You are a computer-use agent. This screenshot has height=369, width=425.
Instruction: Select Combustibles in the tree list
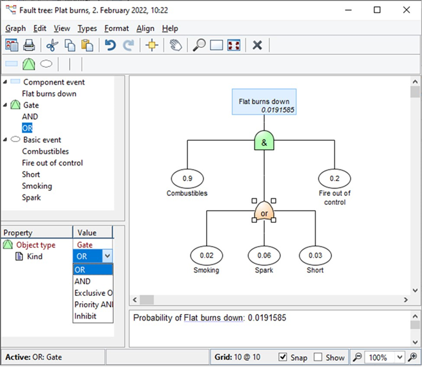click(x=45, y=151)
